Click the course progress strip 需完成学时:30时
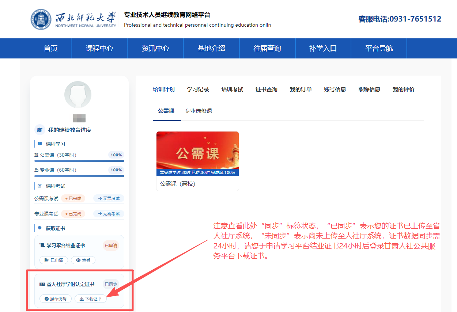 pyautogui.click(x=197, y=172)
